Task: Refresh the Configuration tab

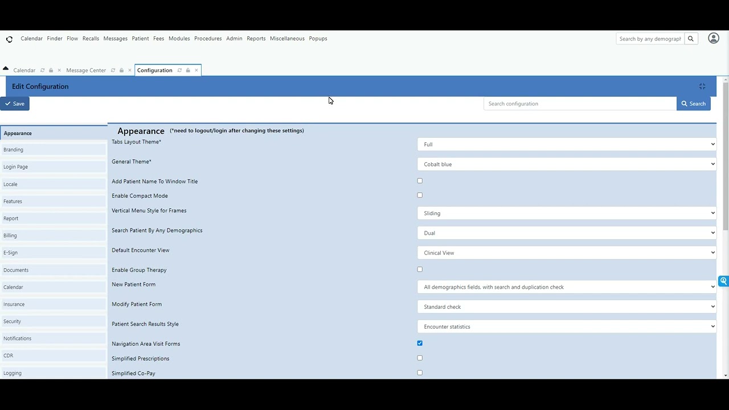Action: click(x=179, y=70)
